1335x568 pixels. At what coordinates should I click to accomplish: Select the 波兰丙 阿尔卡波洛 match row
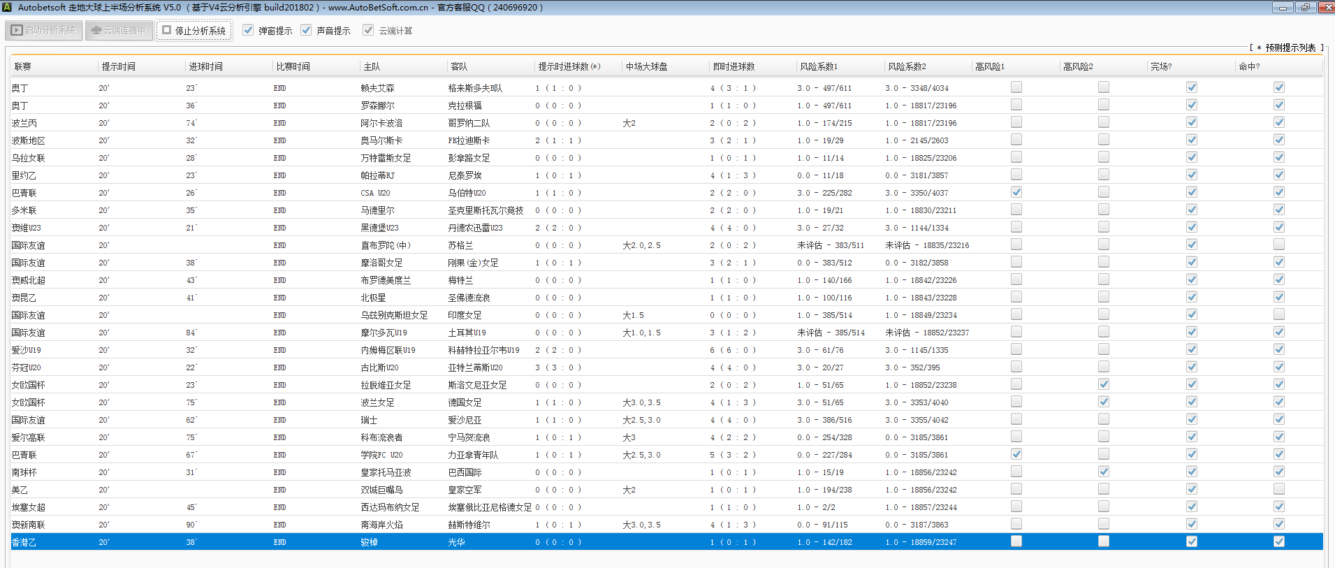click(381, 123)
